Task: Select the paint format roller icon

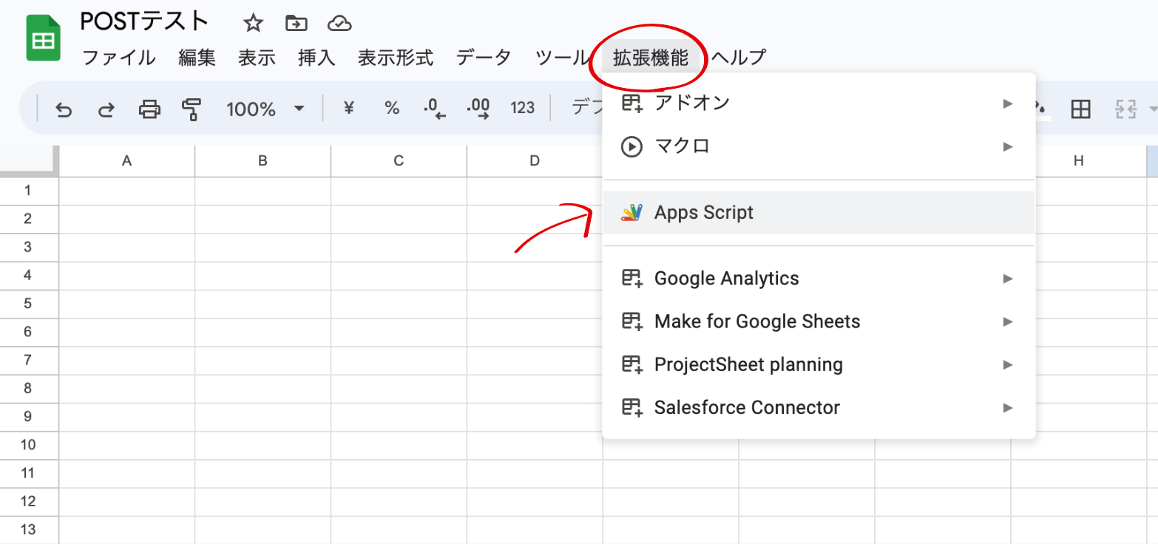Action: point(192,110)
